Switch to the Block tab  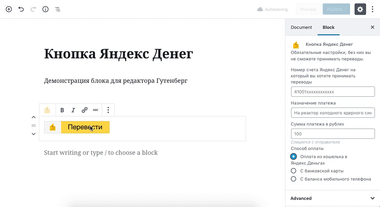coord(328,27)
